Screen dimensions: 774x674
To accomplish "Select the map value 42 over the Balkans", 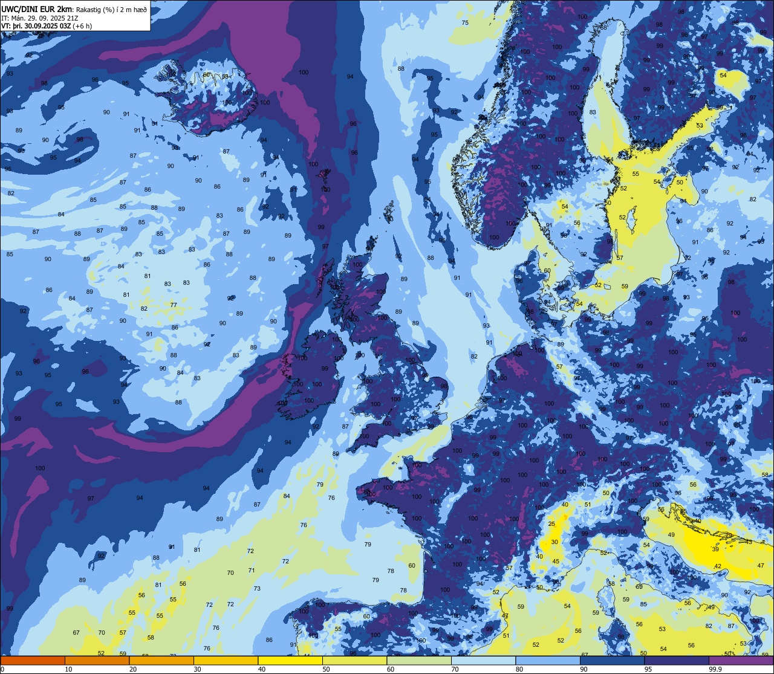I will click(x=718, y=566).
